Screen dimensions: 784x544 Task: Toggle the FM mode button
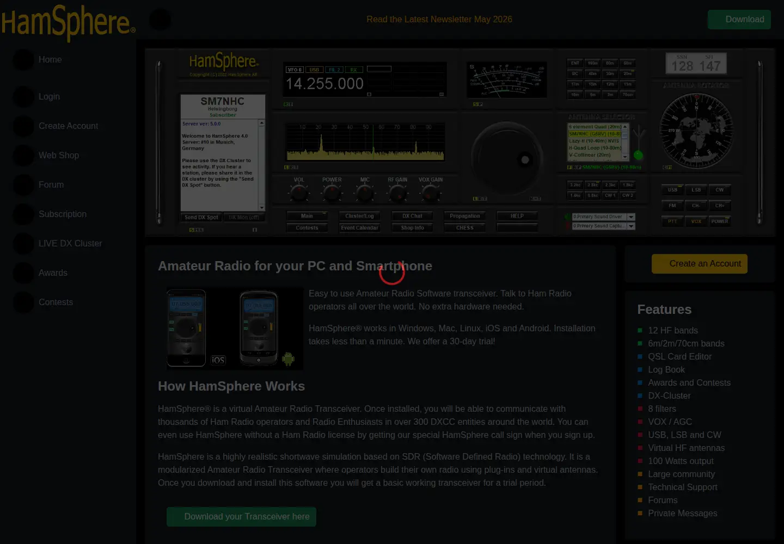[673, 206]
